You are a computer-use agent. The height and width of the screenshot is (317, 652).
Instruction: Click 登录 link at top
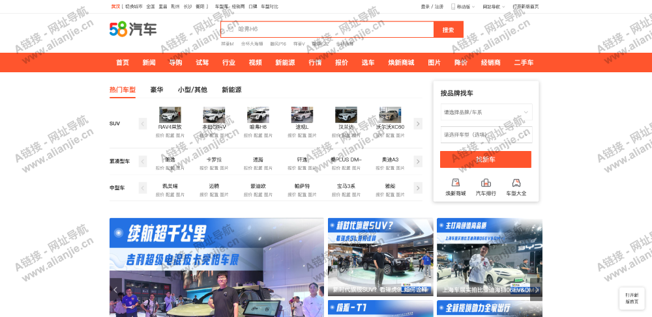[x=425, y=7]
